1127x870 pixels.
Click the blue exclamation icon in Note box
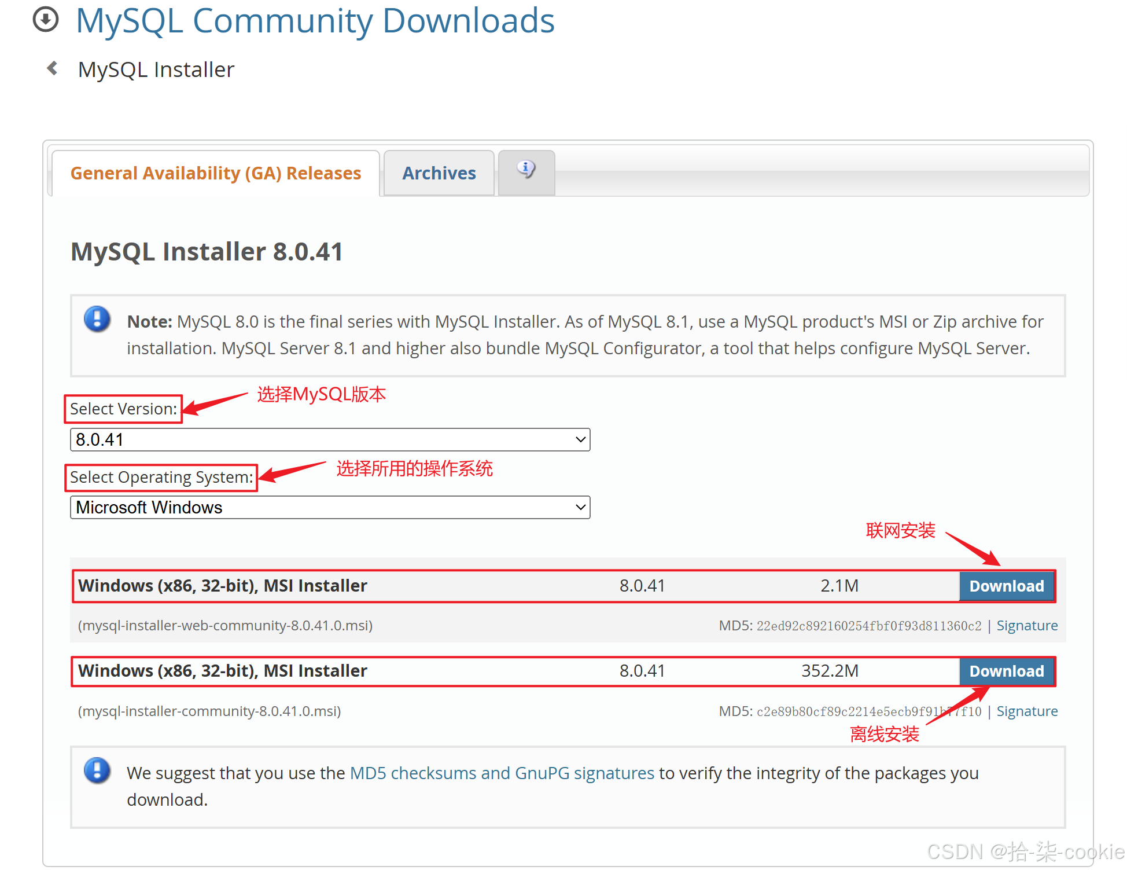97,319
